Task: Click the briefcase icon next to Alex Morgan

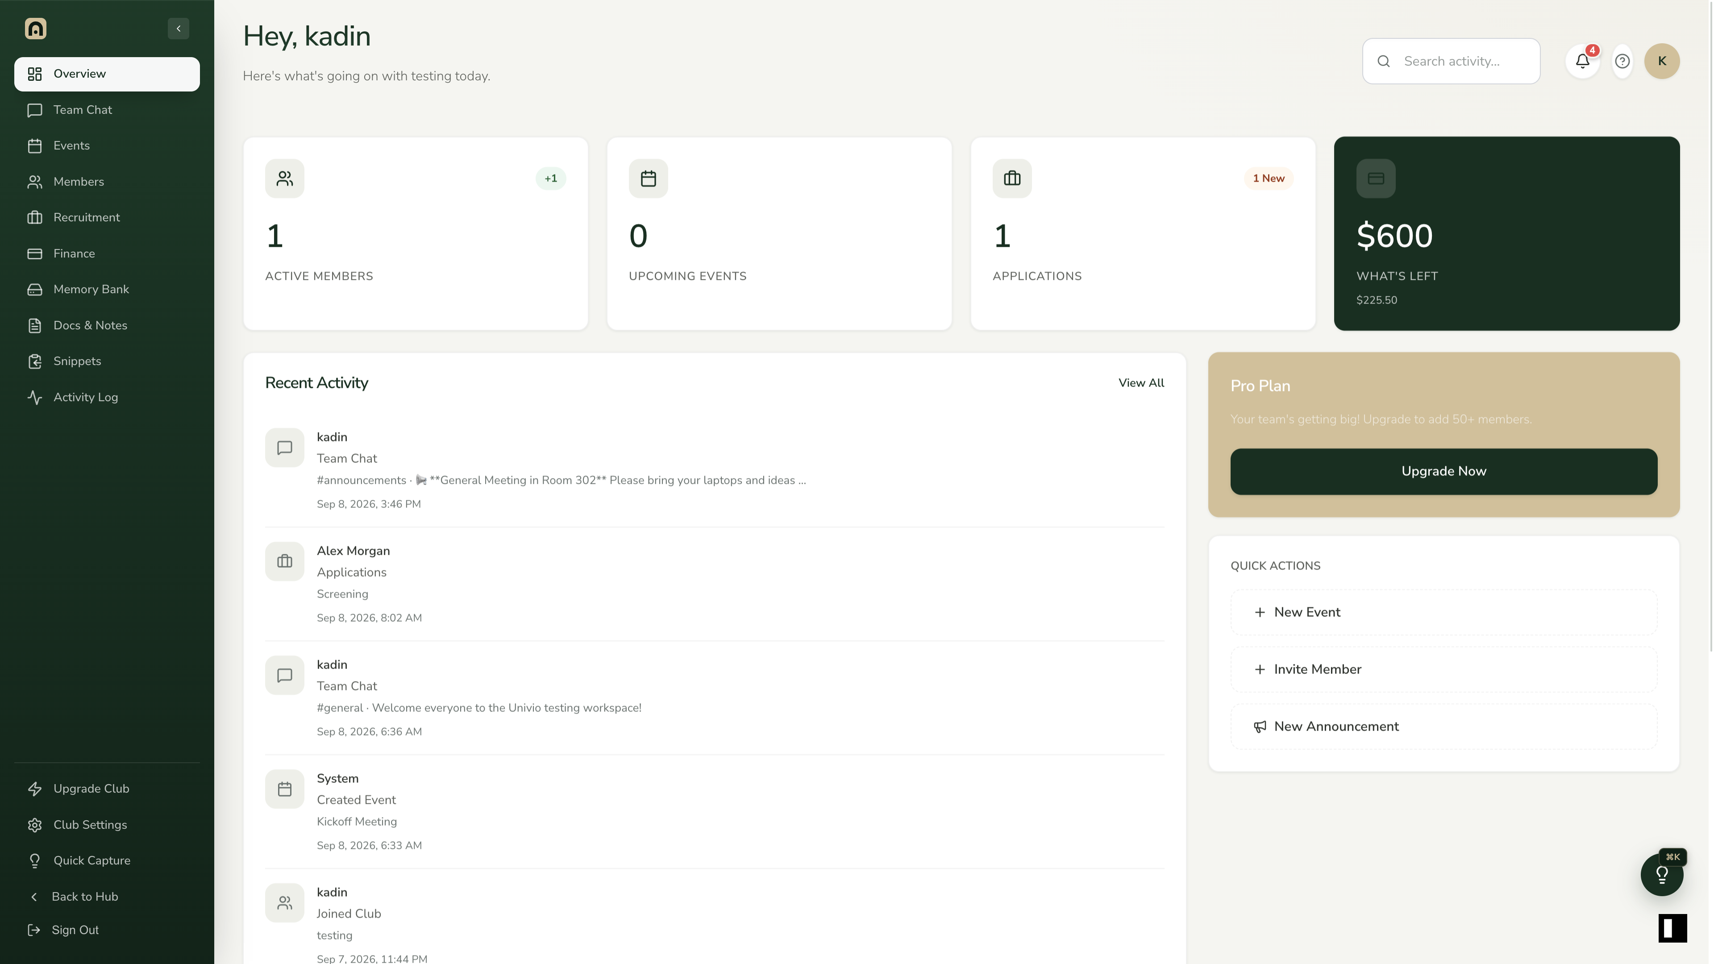Action: 285,561
